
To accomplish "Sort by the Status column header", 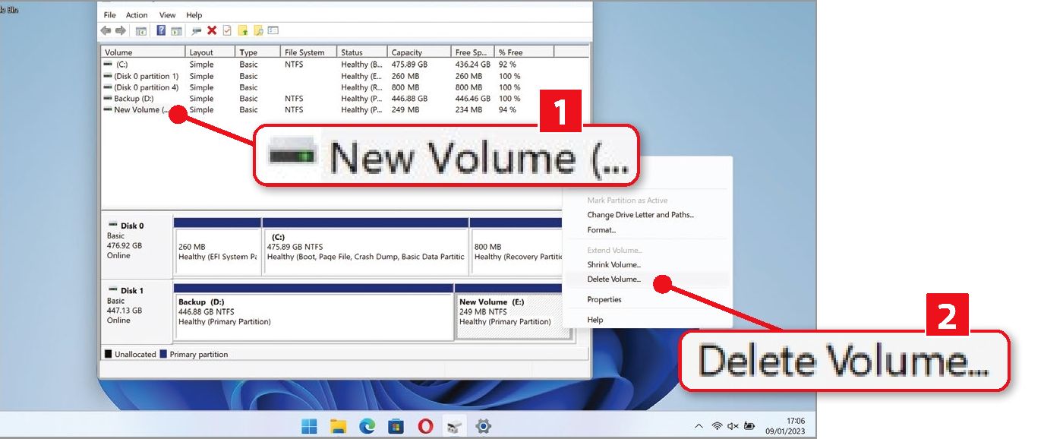I will [363, 52].
